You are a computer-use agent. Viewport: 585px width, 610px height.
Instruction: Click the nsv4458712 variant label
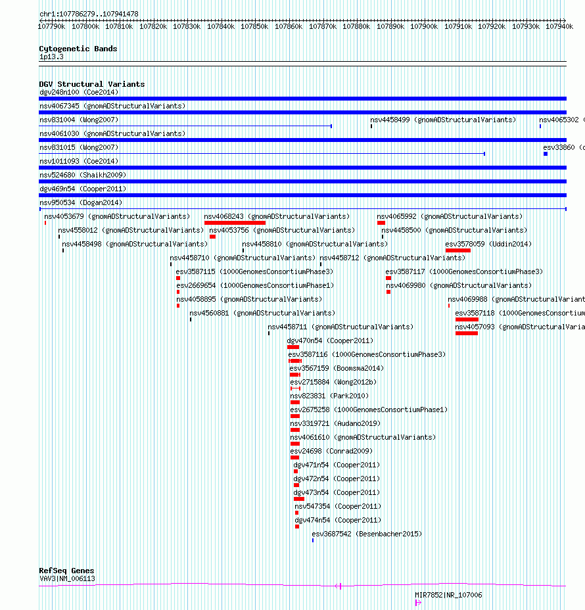[392, 258]
